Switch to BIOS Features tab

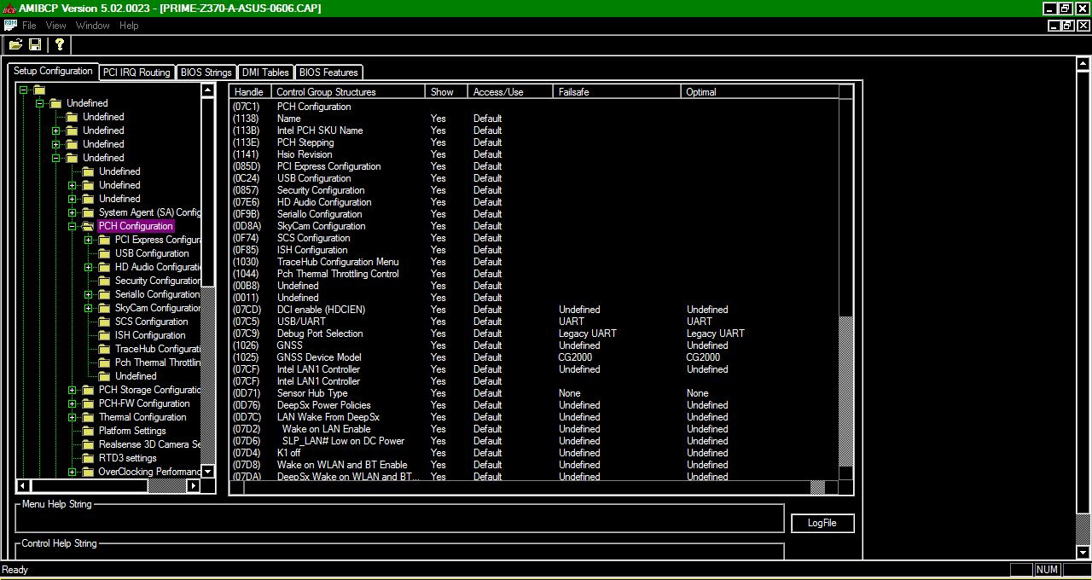328,72
